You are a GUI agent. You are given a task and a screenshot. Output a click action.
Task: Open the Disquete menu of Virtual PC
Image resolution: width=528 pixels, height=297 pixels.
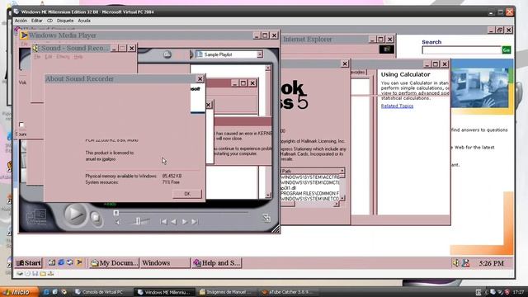coord(65,21)
